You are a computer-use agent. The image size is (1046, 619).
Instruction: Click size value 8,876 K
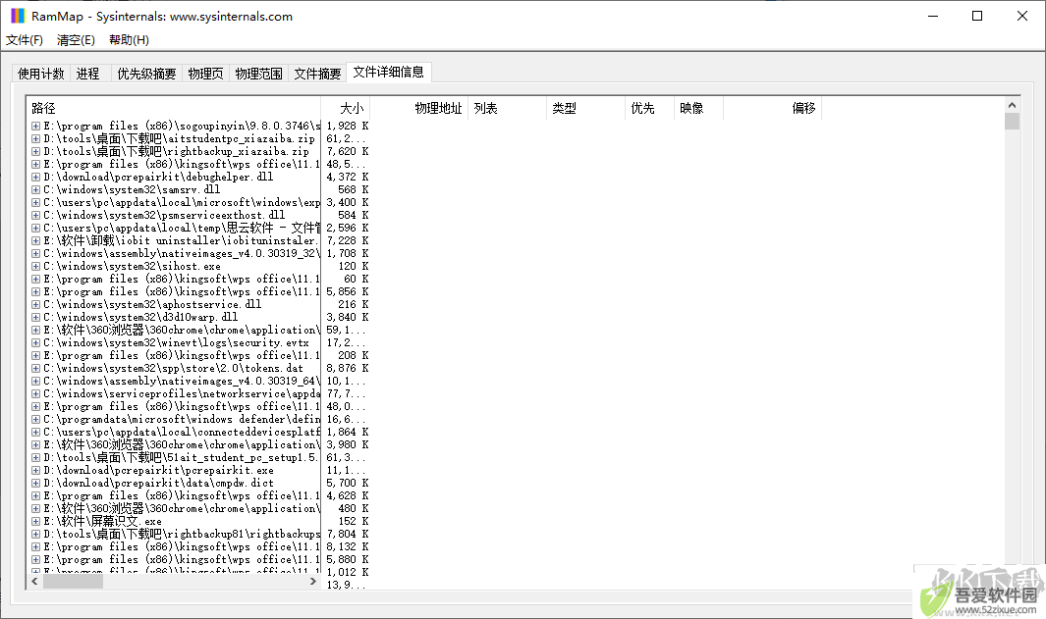347,369
